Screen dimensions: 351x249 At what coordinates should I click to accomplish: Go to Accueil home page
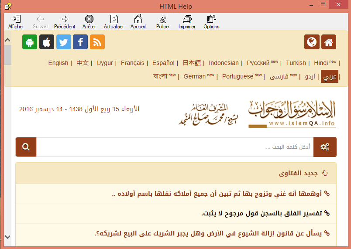(138, 22)
